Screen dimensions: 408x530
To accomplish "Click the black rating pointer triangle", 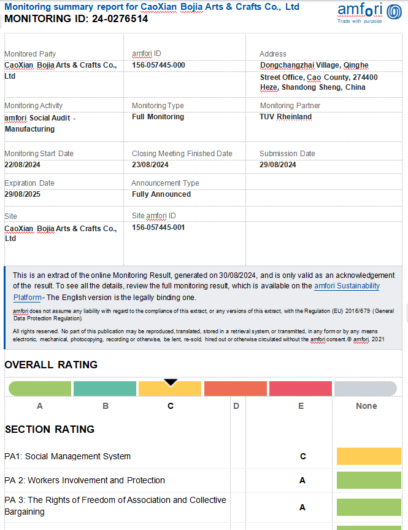I will tap(171, 382).
